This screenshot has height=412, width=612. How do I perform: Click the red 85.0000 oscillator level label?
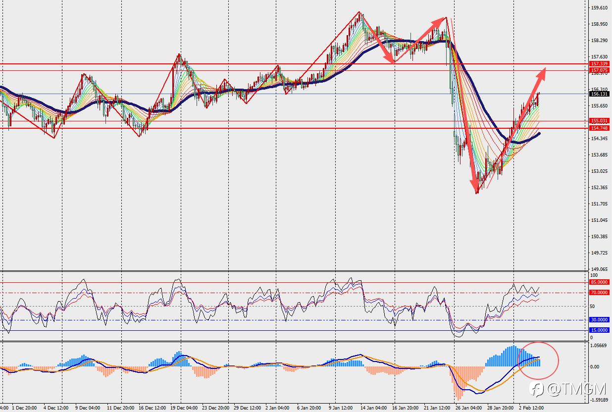click(x=599, y=282)
